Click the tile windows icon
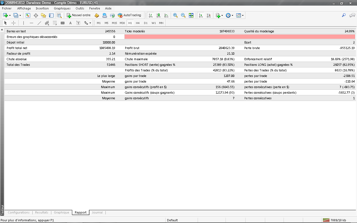 pos(191,15)
